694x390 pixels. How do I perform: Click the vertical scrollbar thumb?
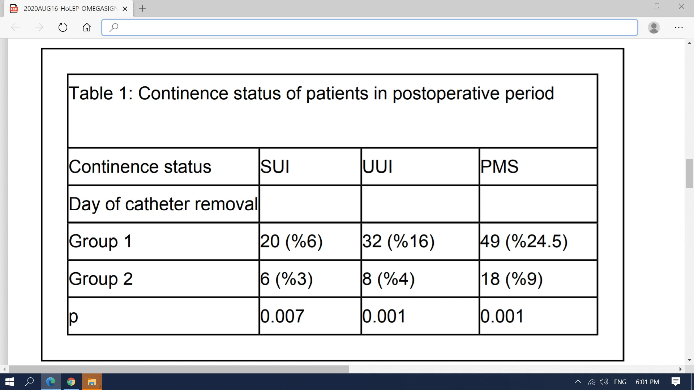point(689,173)
